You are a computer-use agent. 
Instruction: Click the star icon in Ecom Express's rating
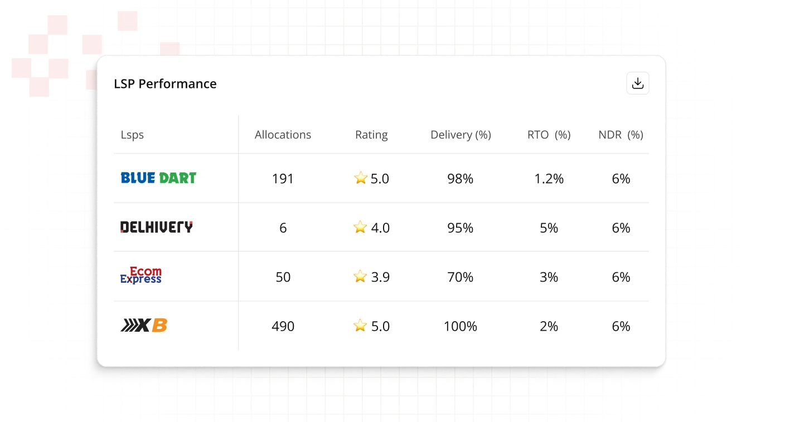361,276
